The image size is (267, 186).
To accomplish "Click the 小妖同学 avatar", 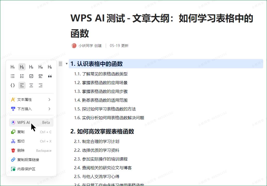I will click(74, 46).
